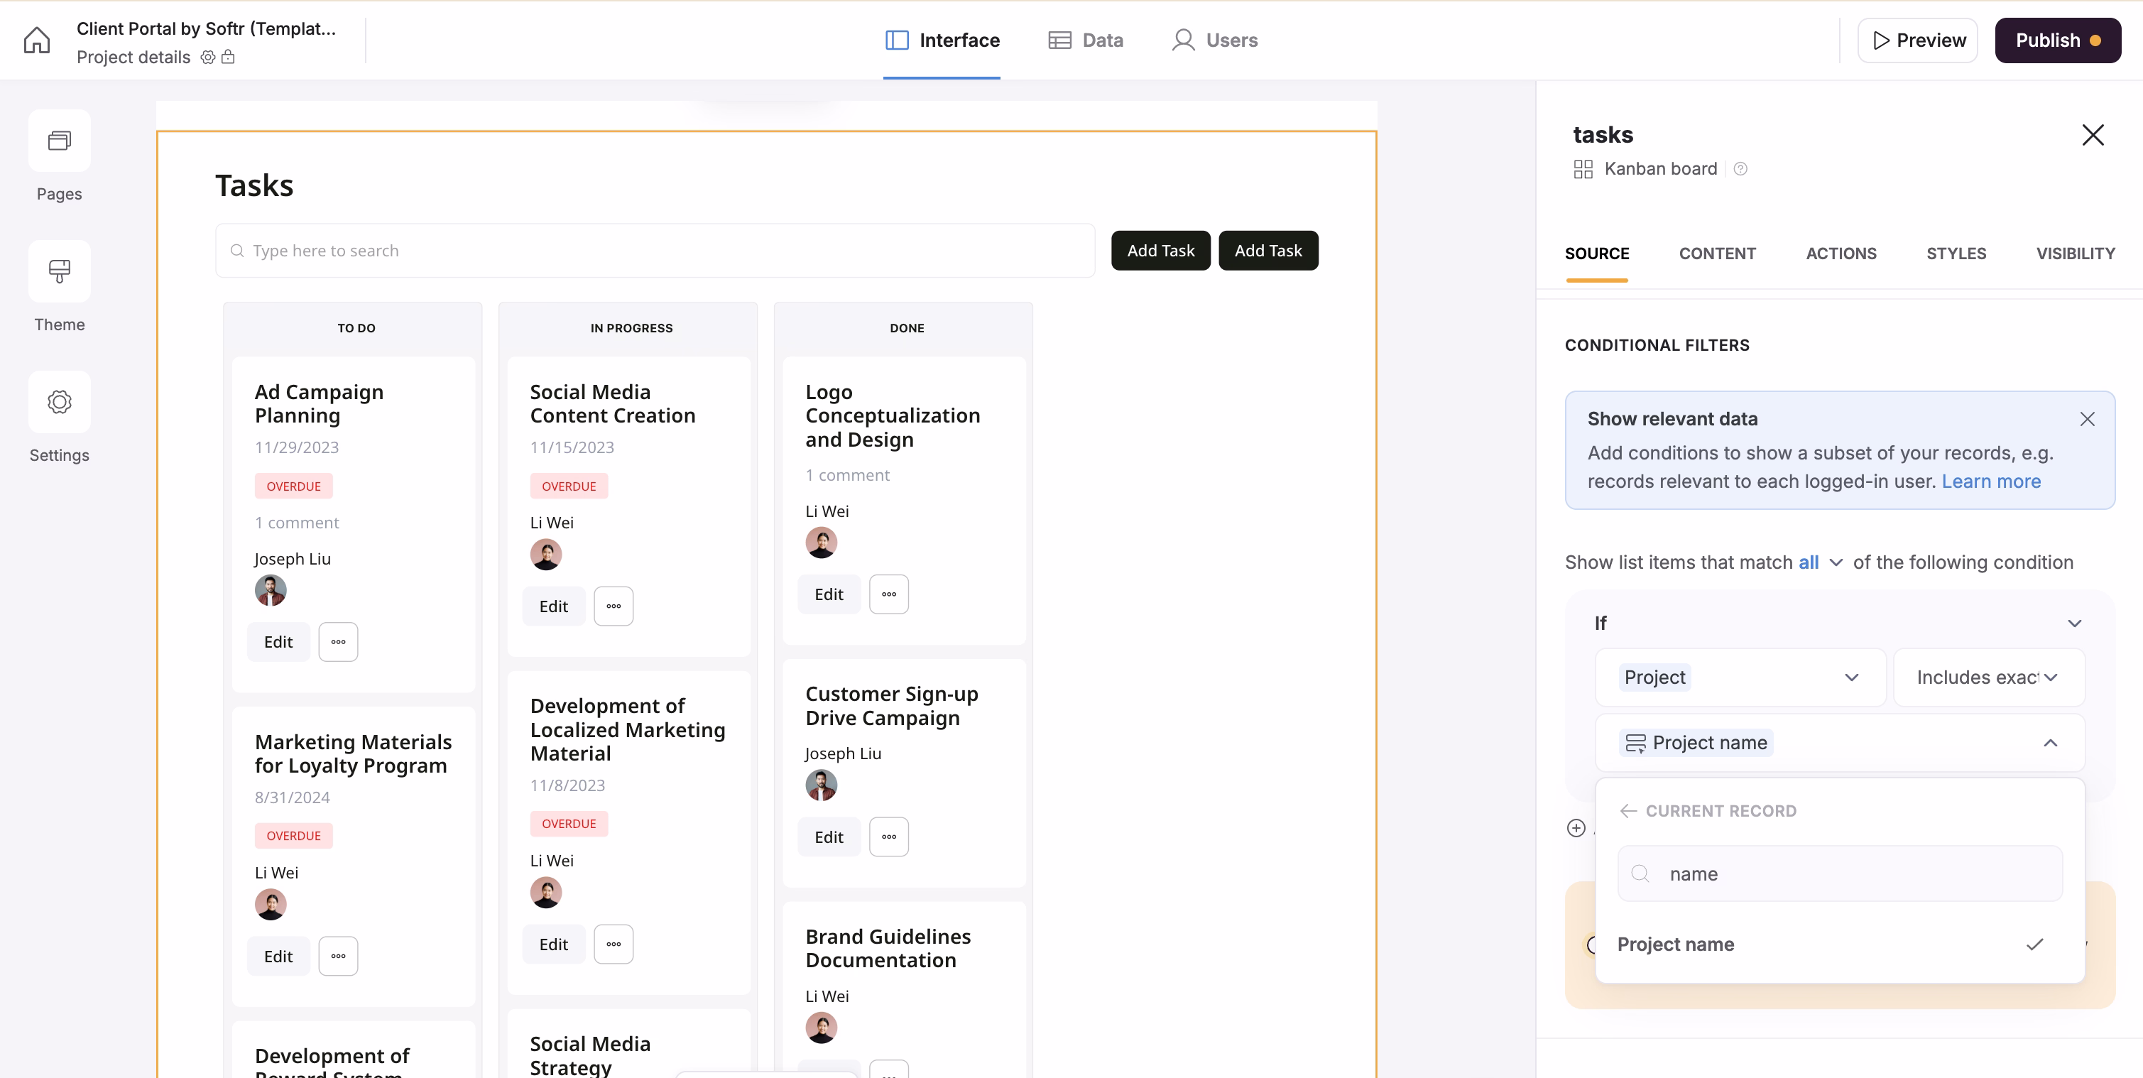Open Project details page settings gear

click(x=207, y=58)
